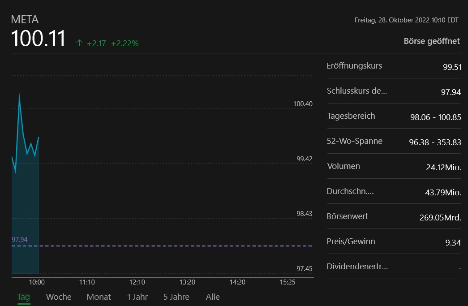Click the Börse geöffnet status
The width and height of the screenshot is (468, 306).
click(432, 41)
